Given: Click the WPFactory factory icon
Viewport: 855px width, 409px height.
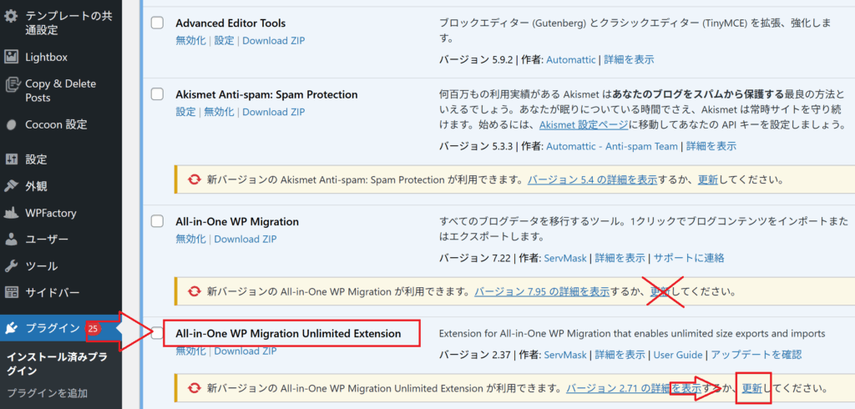Looking at the screenshot, I should tap(12, 213).
